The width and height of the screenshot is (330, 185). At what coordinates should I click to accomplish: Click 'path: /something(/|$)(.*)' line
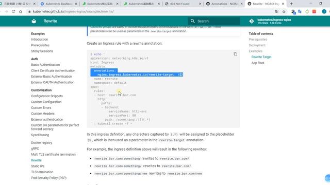127,120
